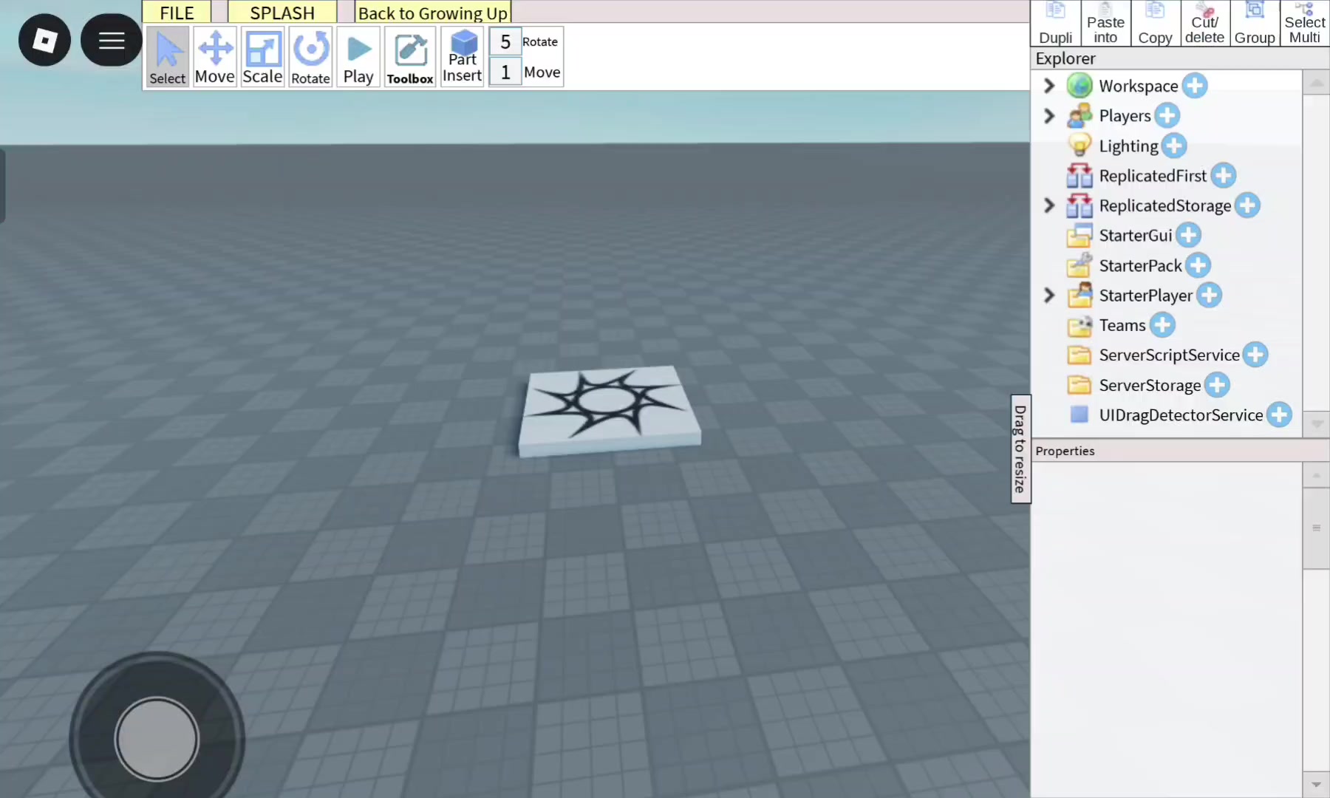Expand StarterPlayer tree node
Image resolution: width=1330 pixels, height=798 pixels.
pos(1048,295)
